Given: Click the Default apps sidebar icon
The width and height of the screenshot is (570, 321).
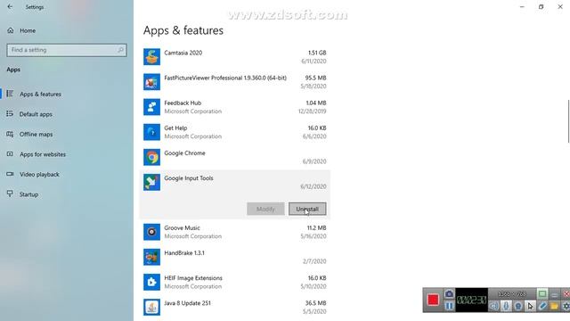Looking at the screenshot, I should (x=10, y=114).
